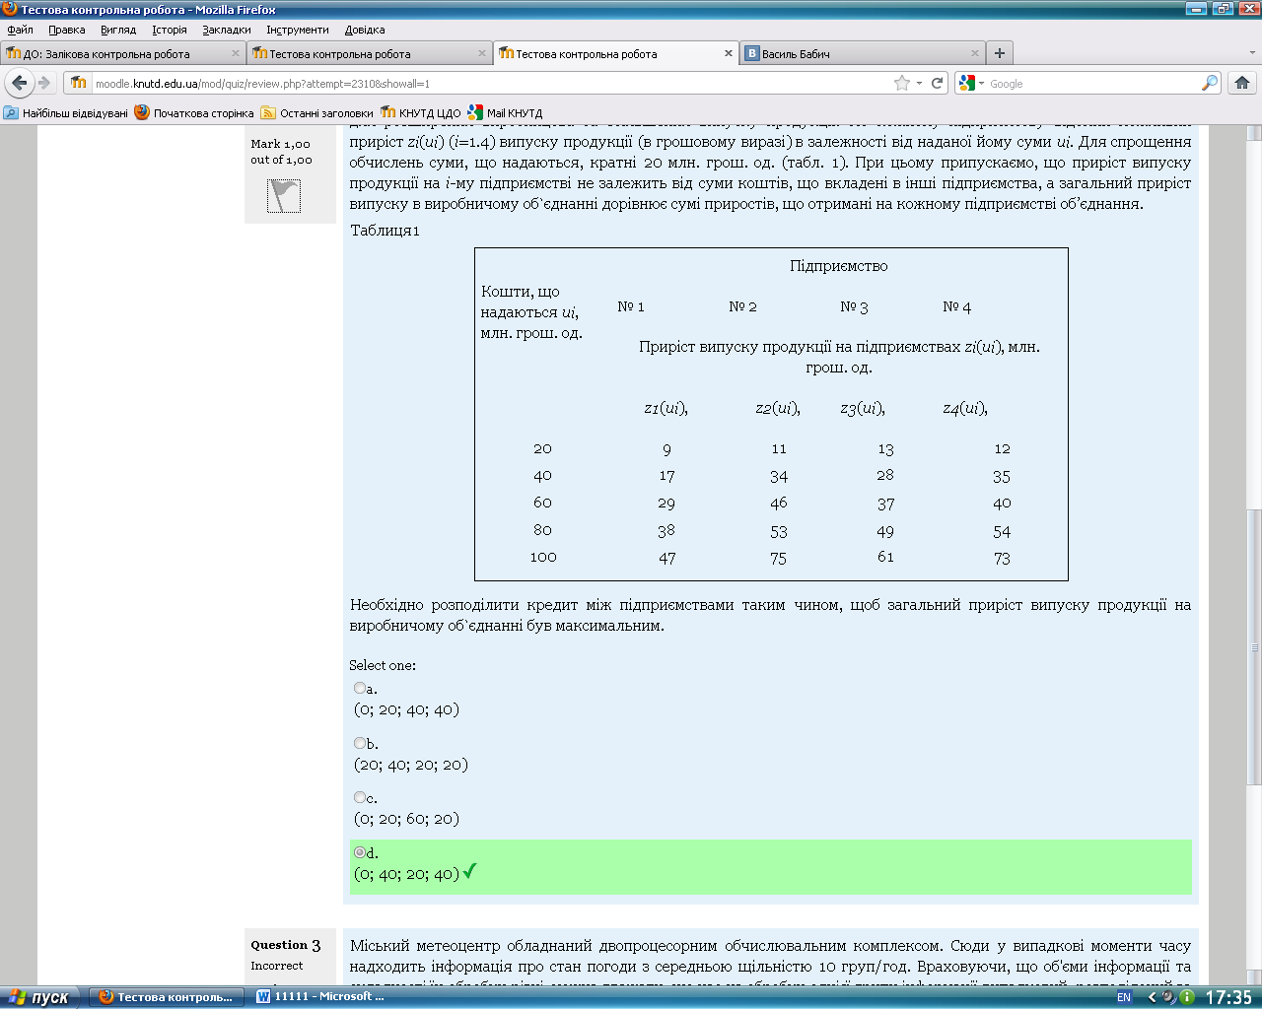Screen dimensions: 1262x1009
Task: Click the site icon in address bar
Action: [79, 83]
